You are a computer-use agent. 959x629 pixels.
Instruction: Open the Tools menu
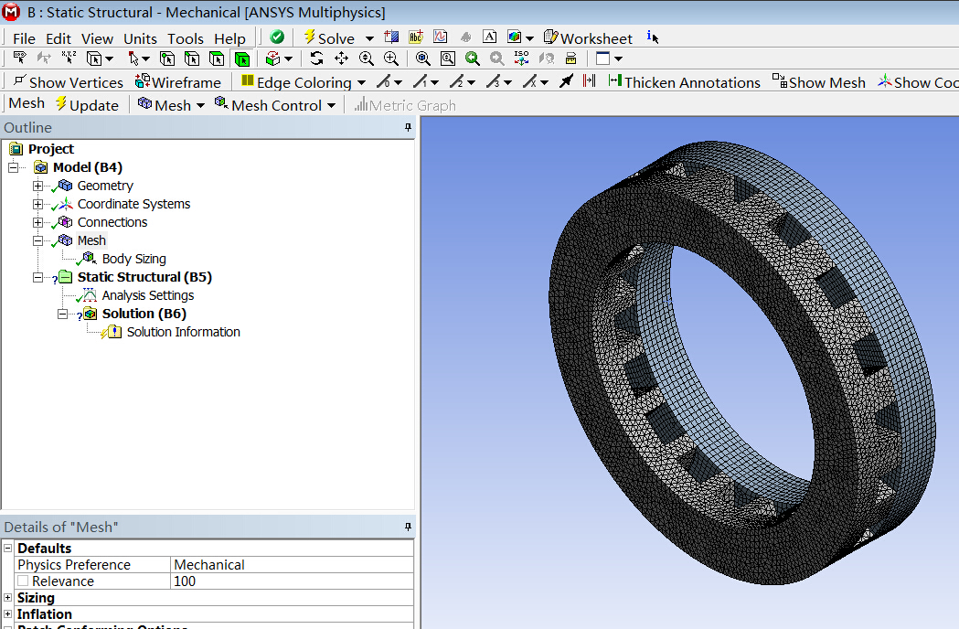pos(186,38)
